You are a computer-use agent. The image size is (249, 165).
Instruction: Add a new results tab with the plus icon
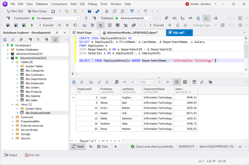coord(116,147)
